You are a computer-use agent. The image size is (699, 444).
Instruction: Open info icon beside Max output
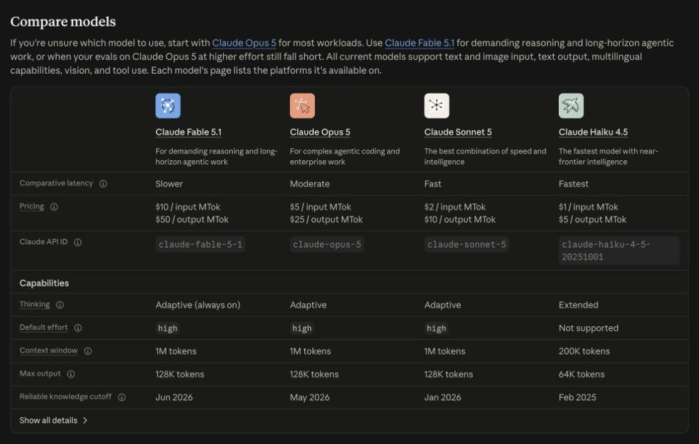[71, 374]
